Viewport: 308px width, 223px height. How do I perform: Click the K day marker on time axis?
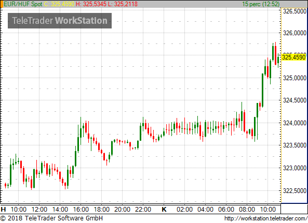pyautogui.click(x=164, y=210)
